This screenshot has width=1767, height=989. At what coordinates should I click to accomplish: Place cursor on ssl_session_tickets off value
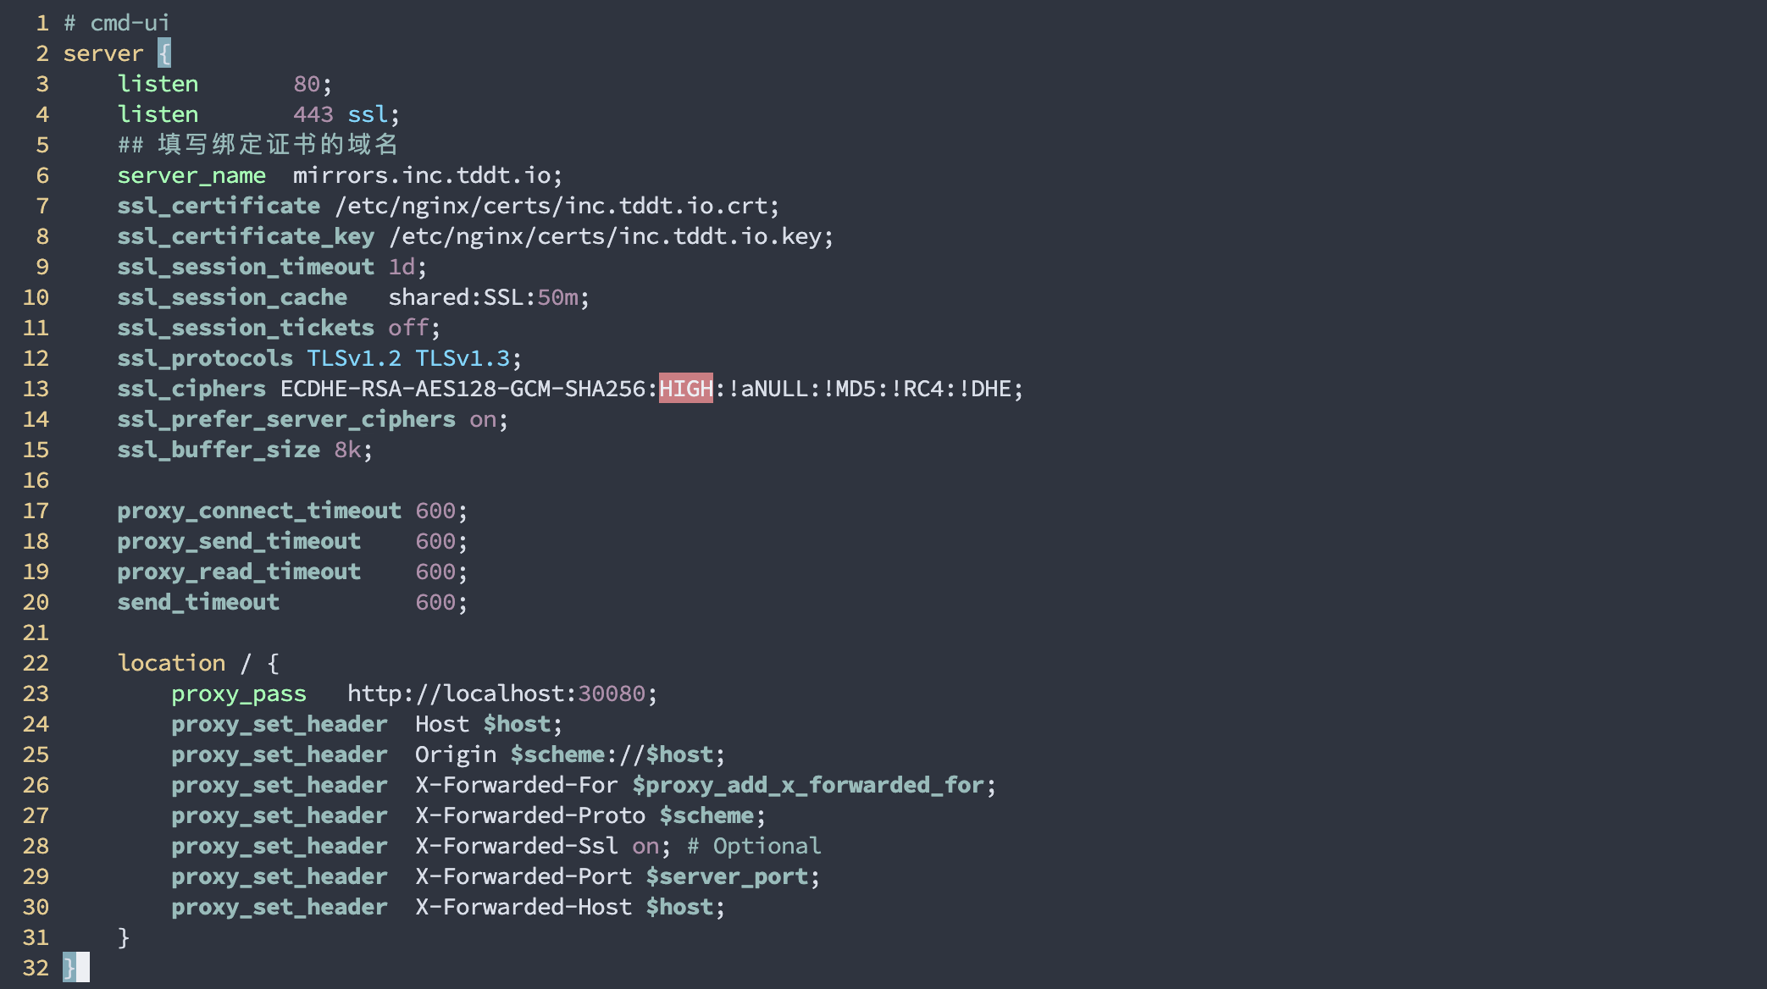click(408, 328)
